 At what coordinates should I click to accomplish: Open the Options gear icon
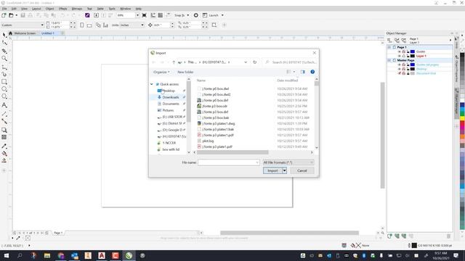click(195, 15)
